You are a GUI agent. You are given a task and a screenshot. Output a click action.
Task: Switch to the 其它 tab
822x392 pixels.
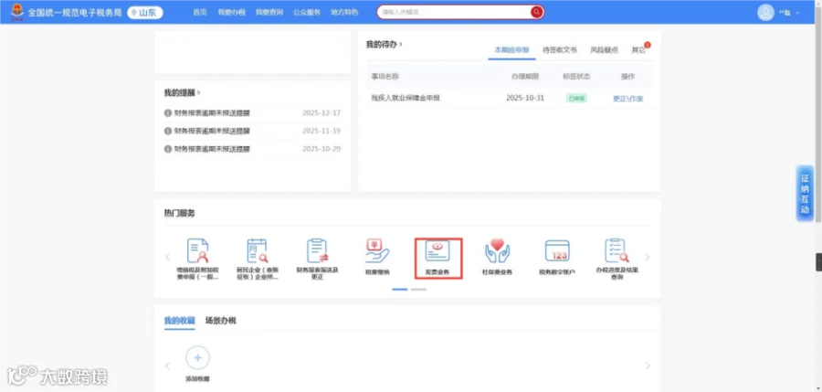tap(638, 50)
